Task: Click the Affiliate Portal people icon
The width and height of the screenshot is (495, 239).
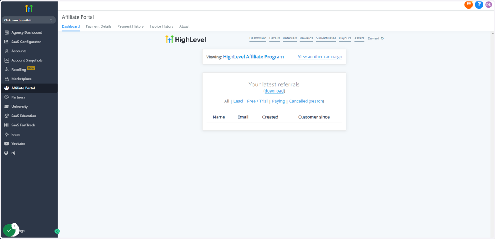Action: [7, 88]
